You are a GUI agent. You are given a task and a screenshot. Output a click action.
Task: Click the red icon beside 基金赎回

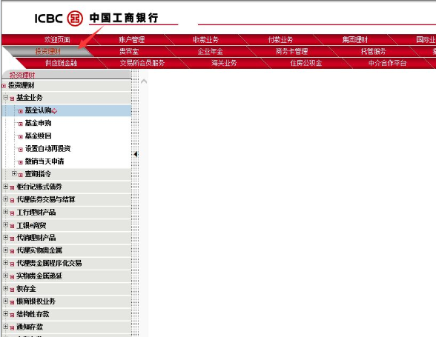pyautogui.click(x=20, y=137)
